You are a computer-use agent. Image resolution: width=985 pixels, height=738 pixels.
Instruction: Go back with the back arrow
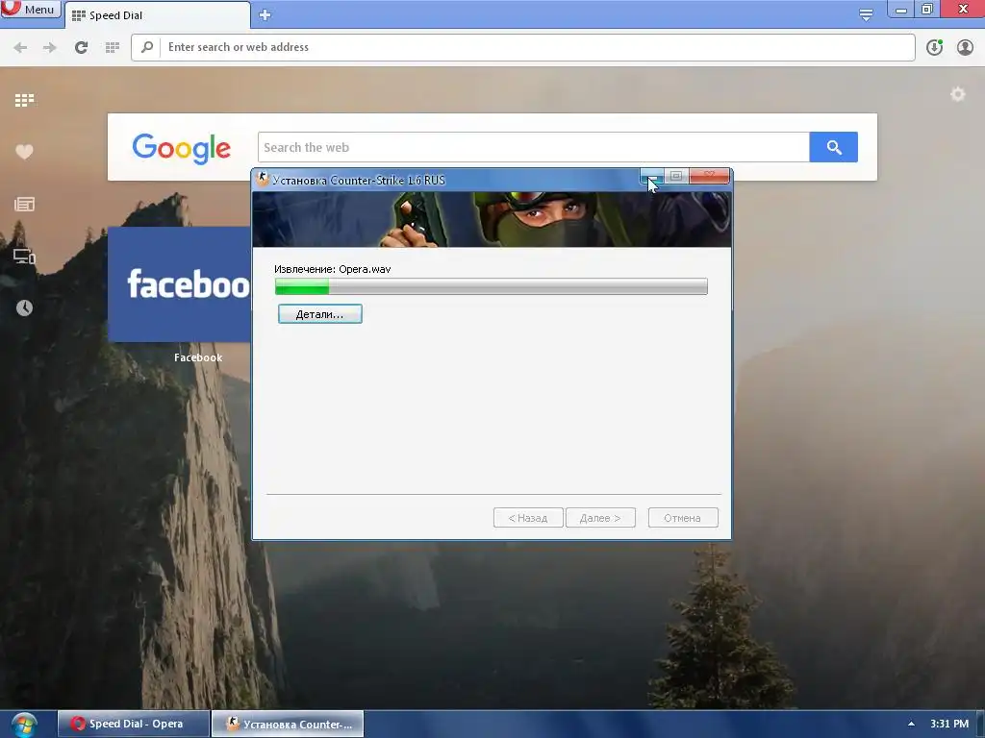(x=20, y=48)
